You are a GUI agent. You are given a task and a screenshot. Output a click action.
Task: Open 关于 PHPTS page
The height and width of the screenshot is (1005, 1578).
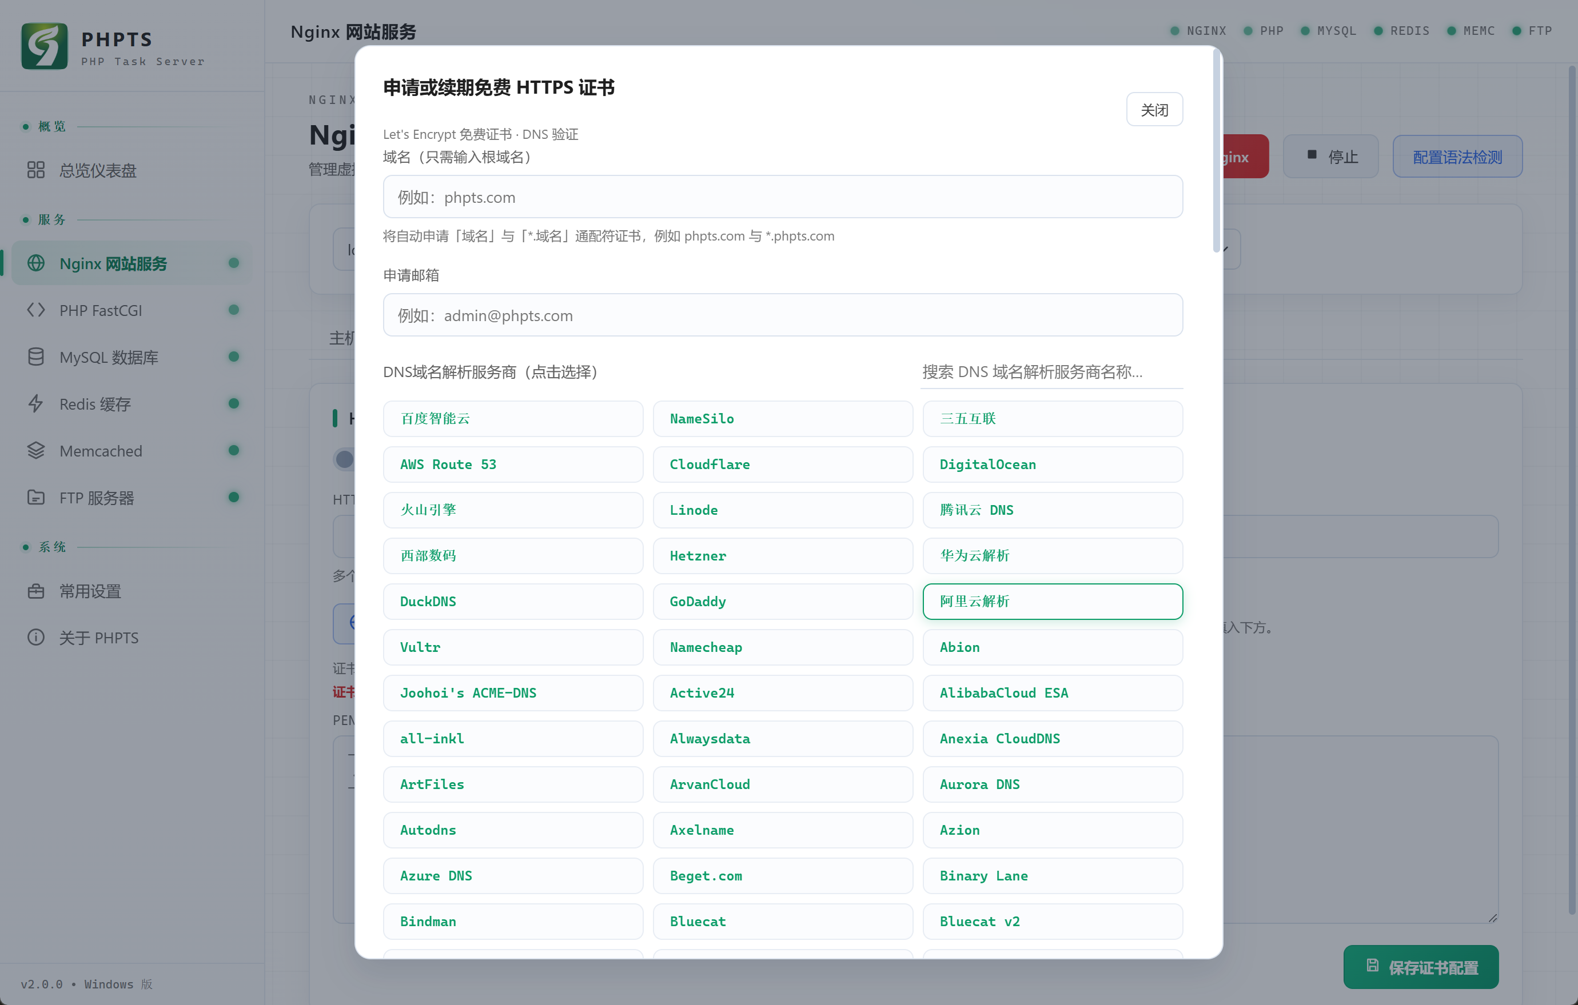(131, 638)
